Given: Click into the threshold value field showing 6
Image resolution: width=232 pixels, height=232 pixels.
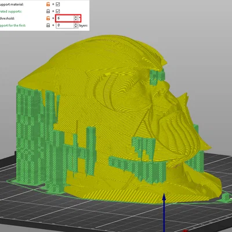Looking at the screenshot, I should click(x=65, y=19).
